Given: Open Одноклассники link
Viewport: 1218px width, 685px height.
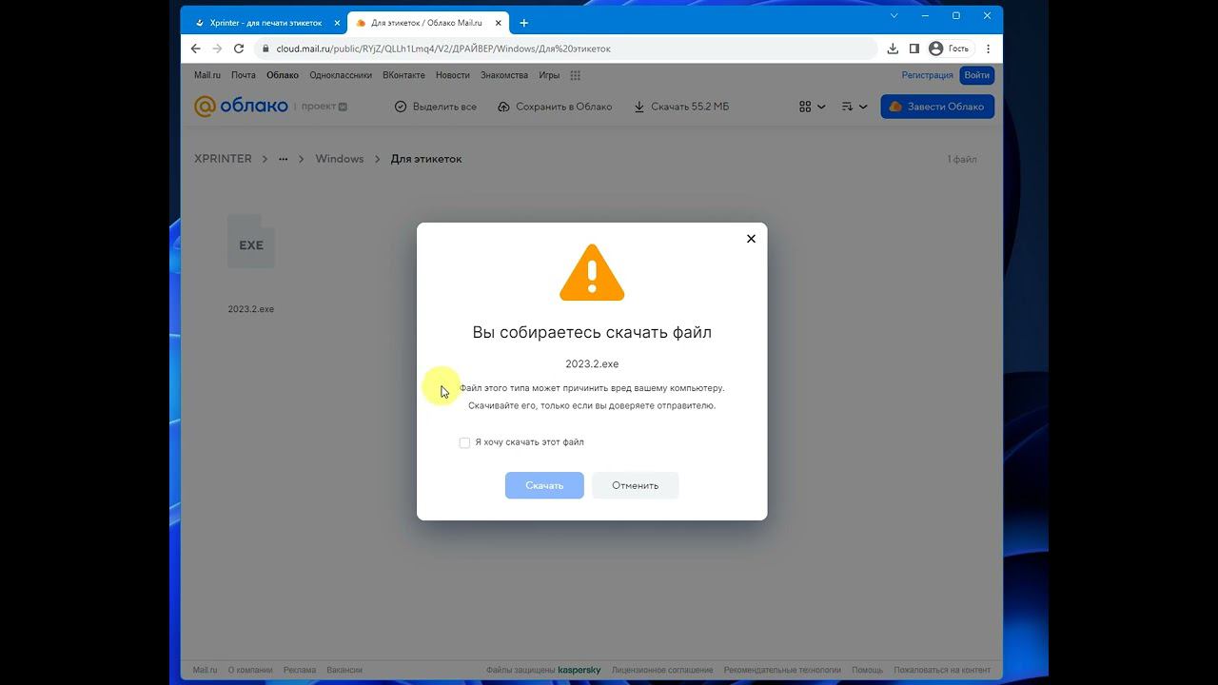Looking at the screenshot, I should [x=341, y=75].
